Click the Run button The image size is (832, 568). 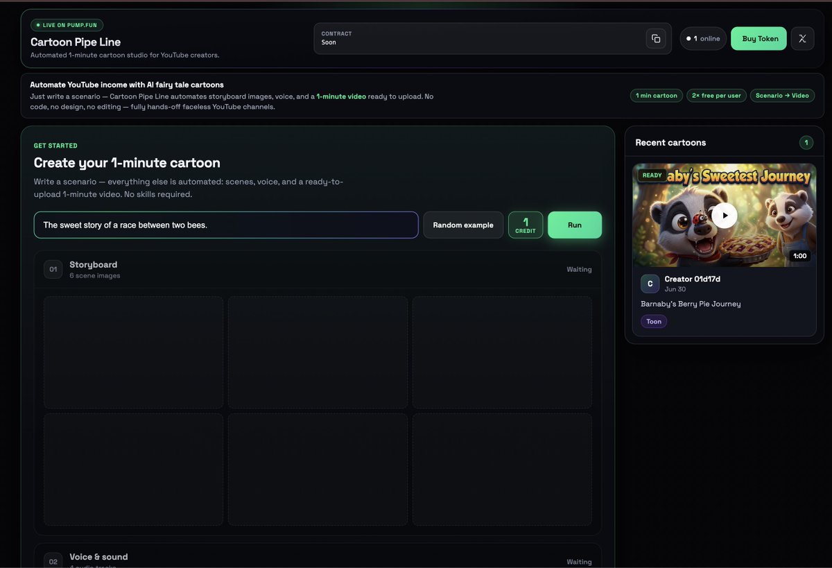(x=575, y=225)
